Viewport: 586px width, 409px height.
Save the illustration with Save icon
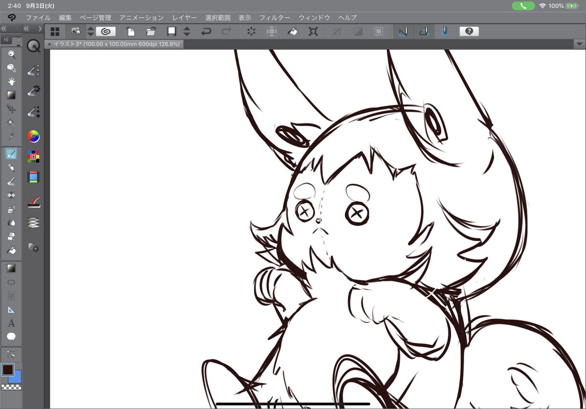pos(171,31)
